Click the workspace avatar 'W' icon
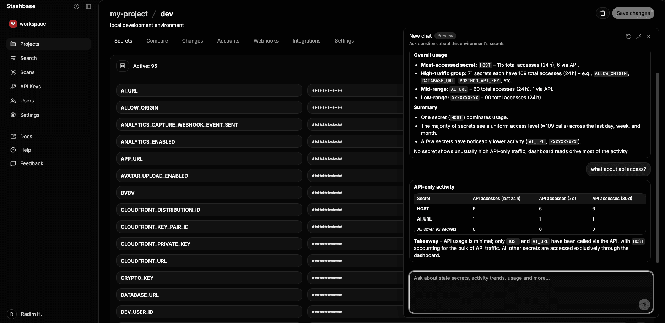Image resolution: width=665 pixels, height=323 pixels. tap(13, 24)
